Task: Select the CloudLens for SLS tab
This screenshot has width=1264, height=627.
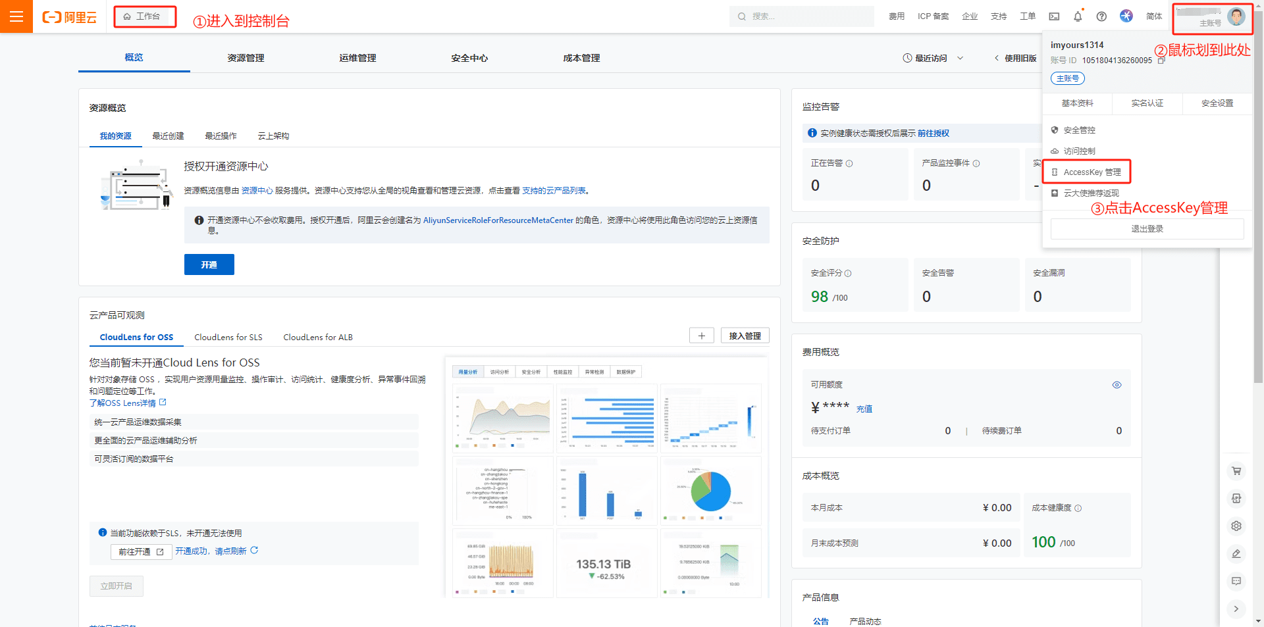Action: (228, 338)
